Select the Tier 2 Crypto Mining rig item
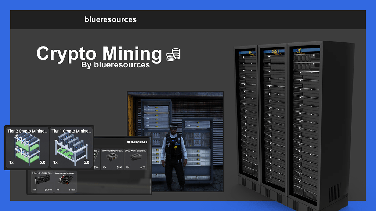The width and height of the screenshot is (376, 211). coord(27,147)
